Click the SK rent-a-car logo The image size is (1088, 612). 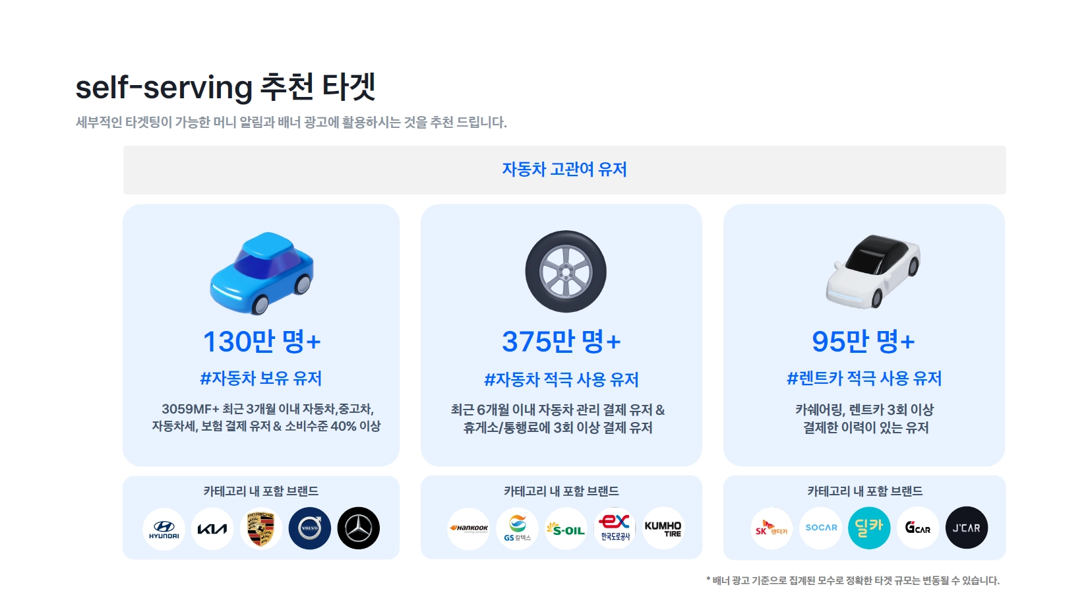click(772, 528)
